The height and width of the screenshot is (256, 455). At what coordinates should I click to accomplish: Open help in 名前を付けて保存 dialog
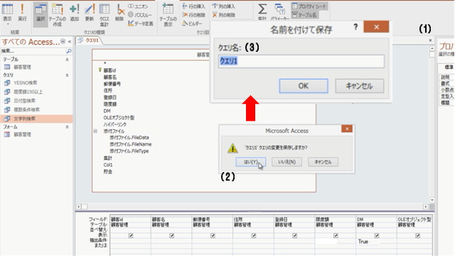tap(355, 27)
